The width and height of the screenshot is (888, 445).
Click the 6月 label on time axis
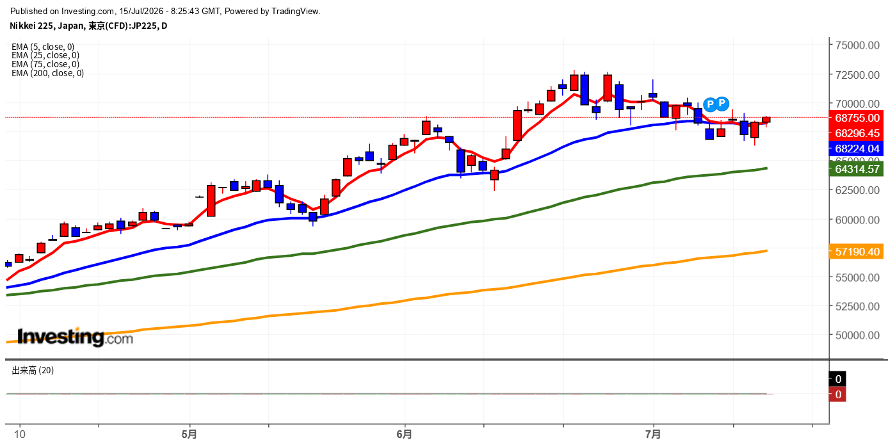click(x=405, y=433)
